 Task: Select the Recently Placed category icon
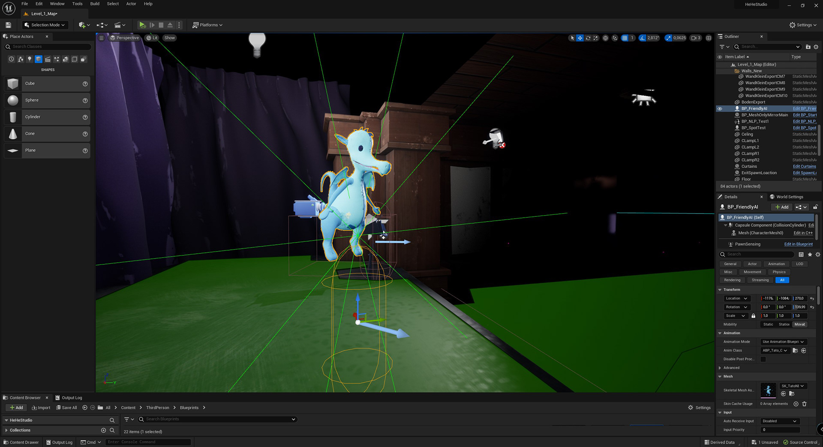[12, 59]
